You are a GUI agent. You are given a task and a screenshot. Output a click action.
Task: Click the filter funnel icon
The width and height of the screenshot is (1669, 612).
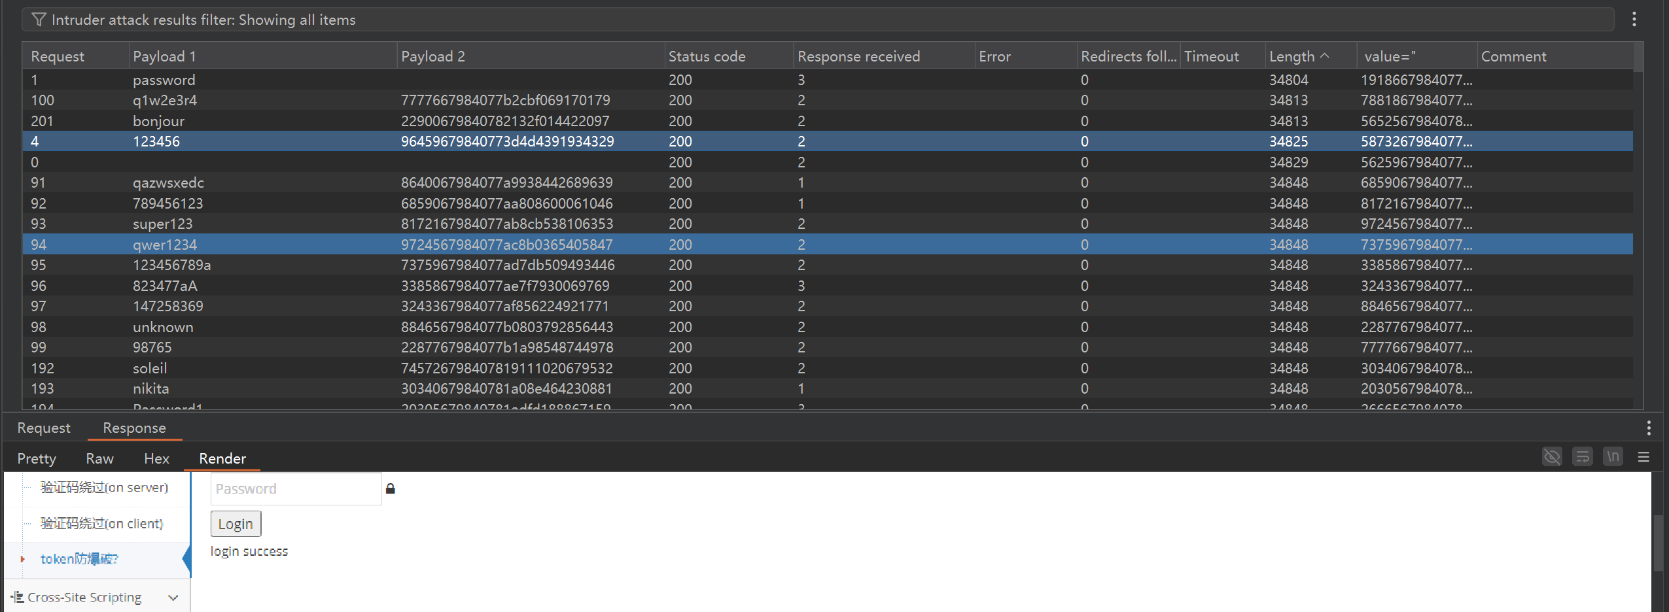click(x=39, y=20)
